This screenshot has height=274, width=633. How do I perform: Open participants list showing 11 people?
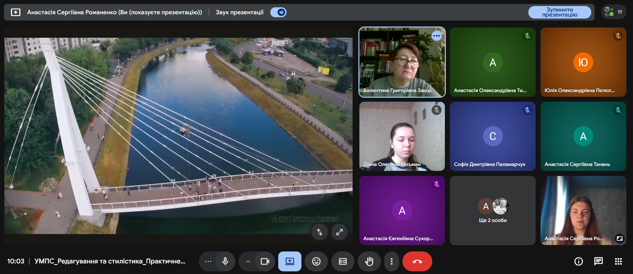point(613,12)
